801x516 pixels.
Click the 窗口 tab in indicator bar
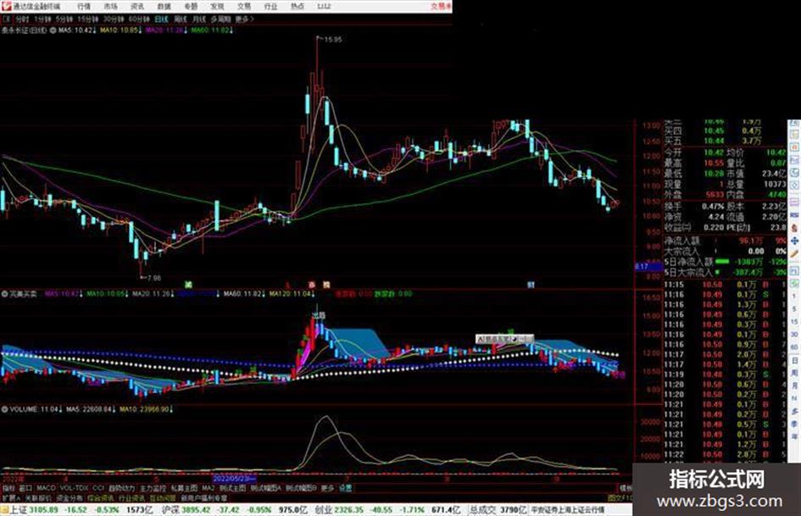coord(25,488)
